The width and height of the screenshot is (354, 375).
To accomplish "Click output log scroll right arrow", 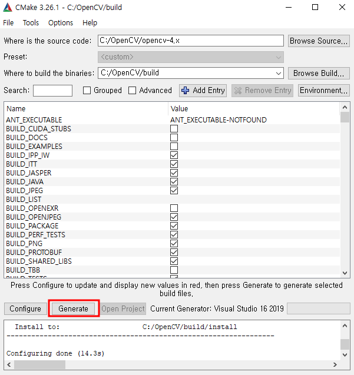I will coord(335,365).
